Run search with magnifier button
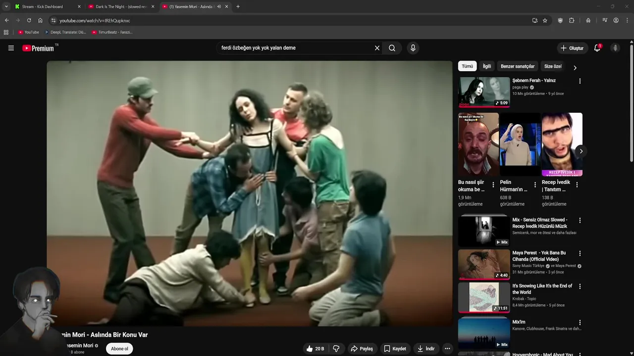This screenshot has height=356, width=634. coord(392,48)
